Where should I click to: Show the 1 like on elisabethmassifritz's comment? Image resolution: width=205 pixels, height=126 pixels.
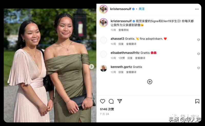tap(121, 58)
